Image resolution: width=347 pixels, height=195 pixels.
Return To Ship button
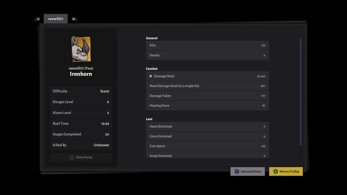286,171
